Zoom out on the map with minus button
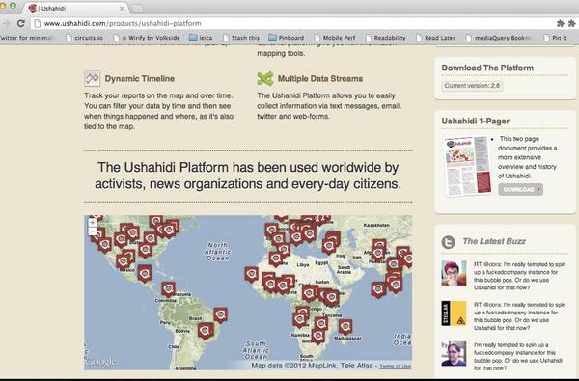This screenshot has height=381, width=579. 93,231
